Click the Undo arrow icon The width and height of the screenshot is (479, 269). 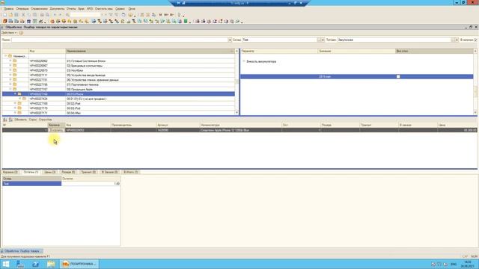click(x=55, y=15)
